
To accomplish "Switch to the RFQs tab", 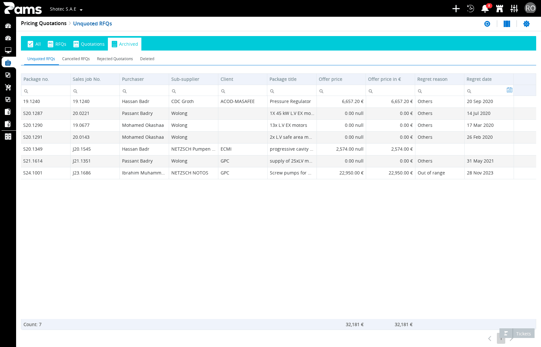I will click(x=57, y=44).
